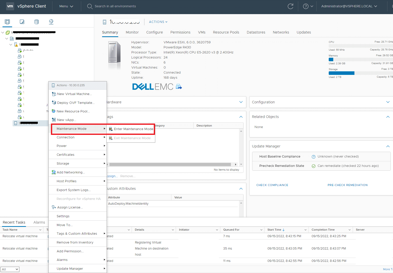The height and width of the screenshot is (273, 393).
Task: Open the Administrator@VSPHERE.LOCAL user dropdown
Action: click(349, 6)
